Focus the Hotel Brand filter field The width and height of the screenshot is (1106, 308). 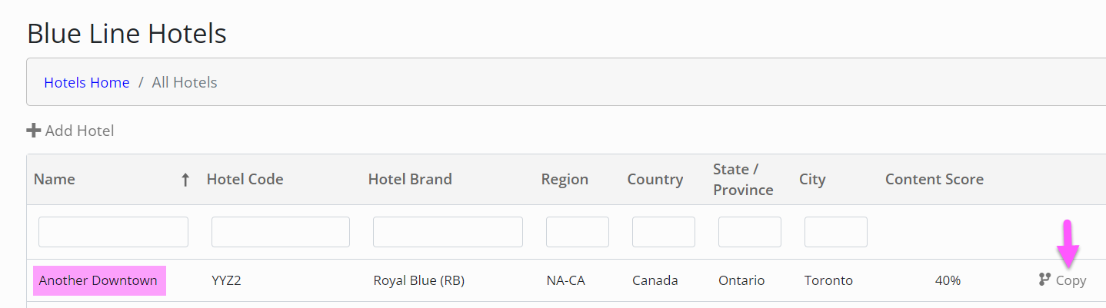tap(448, 232)
